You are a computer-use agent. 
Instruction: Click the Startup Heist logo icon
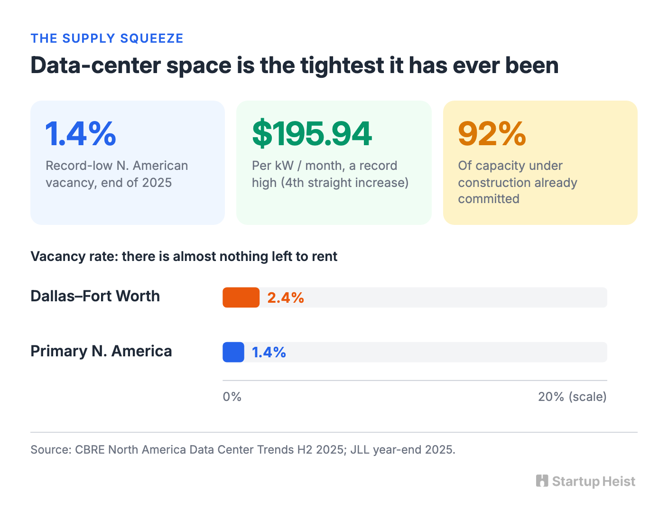542,481
